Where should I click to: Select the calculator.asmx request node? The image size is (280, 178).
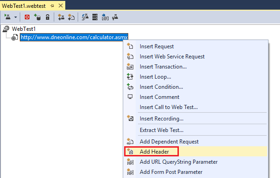pos(74,37)
